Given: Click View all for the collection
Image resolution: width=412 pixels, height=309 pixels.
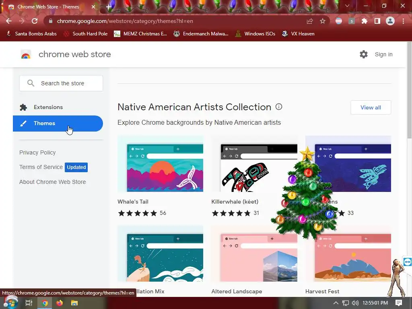Looking at the screenshot, I should click(371, 107).
